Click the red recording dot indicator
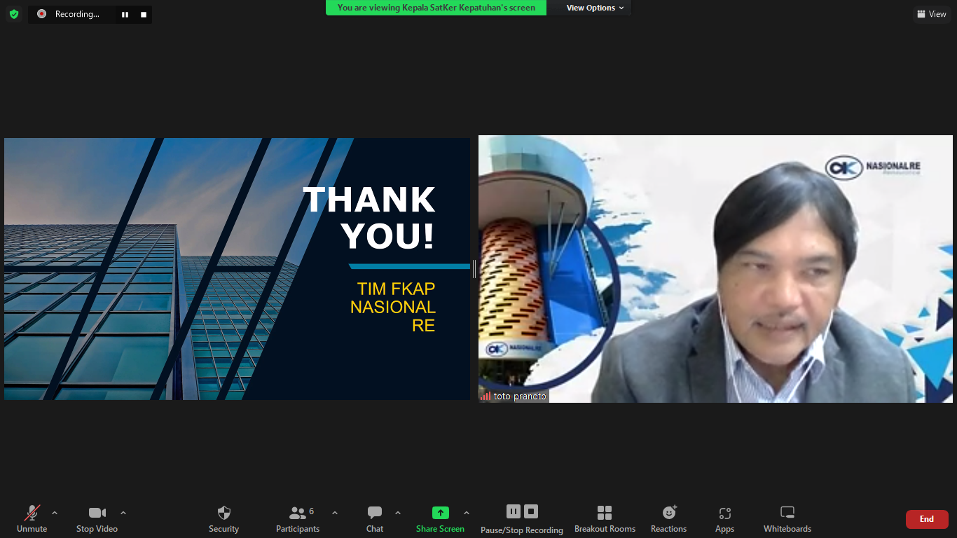This screenshot has height=538, width=957. click(x=41, y=14)
